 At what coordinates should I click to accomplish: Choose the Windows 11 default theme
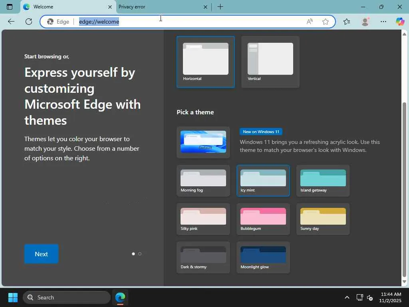pyautogui.click(x=203, y=142)
